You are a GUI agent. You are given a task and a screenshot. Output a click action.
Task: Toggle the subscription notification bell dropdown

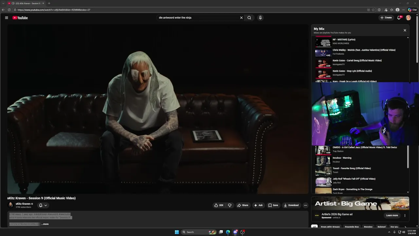(x=43, y=205)
